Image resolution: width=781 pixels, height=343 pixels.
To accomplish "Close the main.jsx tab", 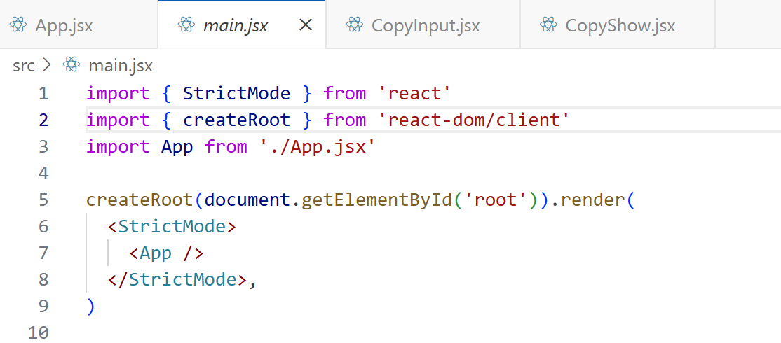I will 306,24.
